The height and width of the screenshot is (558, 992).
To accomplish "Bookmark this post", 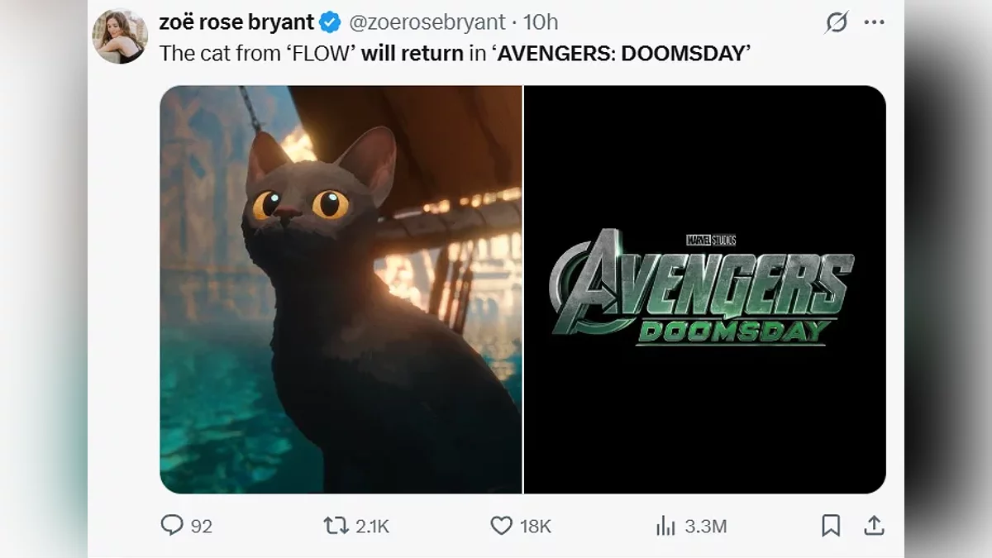I will coord(831,525).
